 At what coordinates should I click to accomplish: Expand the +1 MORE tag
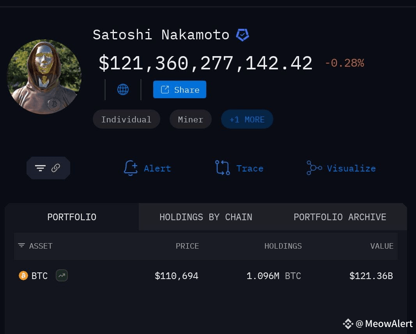pos(247,119)
